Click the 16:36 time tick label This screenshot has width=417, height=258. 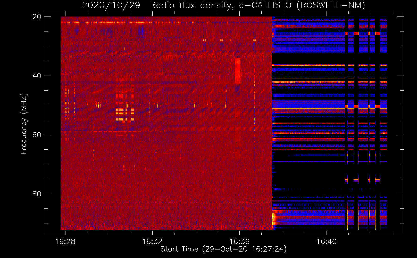(x=239, y=242)
